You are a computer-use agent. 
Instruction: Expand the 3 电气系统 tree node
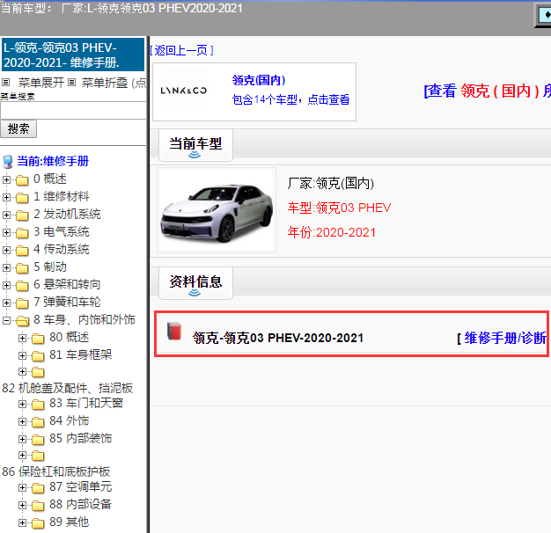pyautogui.click(x=6, y=232)
